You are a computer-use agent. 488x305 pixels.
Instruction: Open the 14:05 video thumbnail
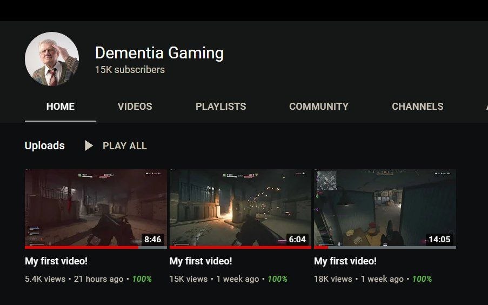pos(385,208)
